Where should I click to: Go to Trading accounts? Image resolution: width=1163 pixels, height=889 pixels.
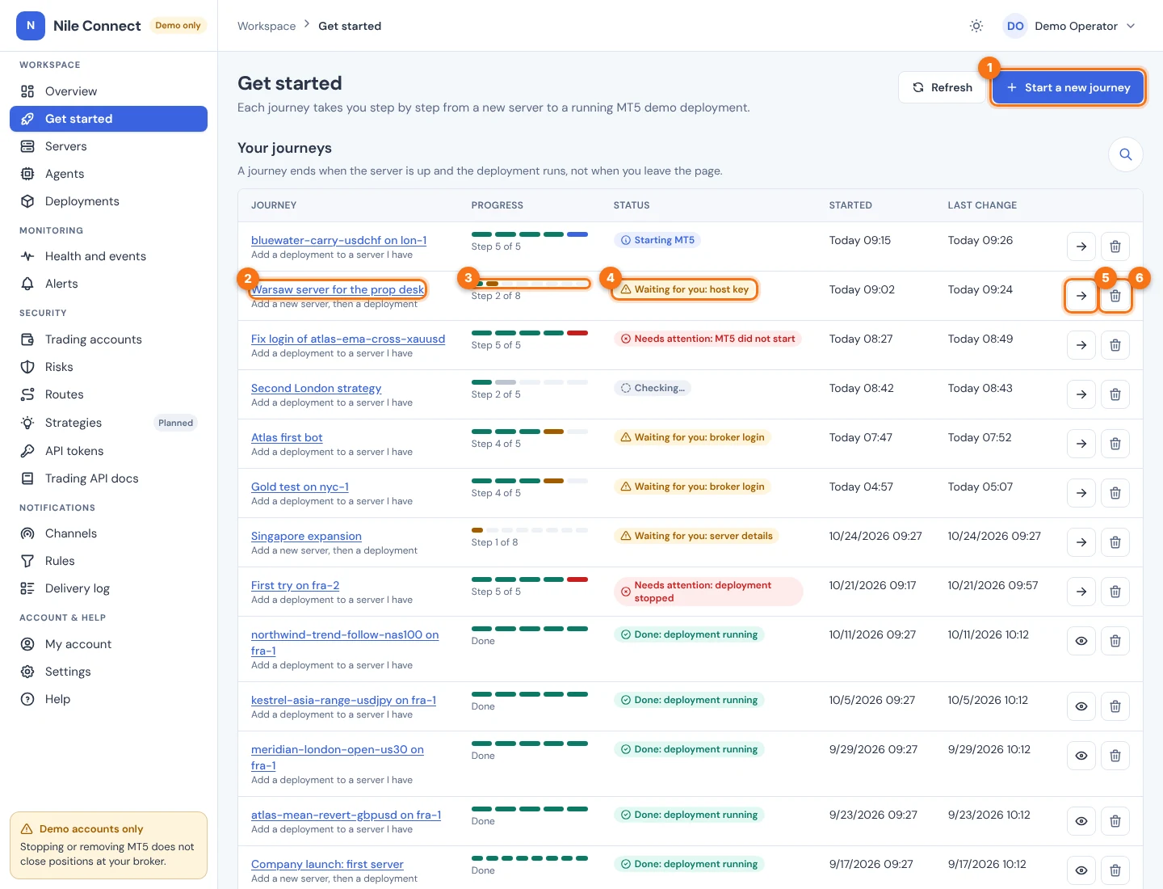(x=108, y=339)
